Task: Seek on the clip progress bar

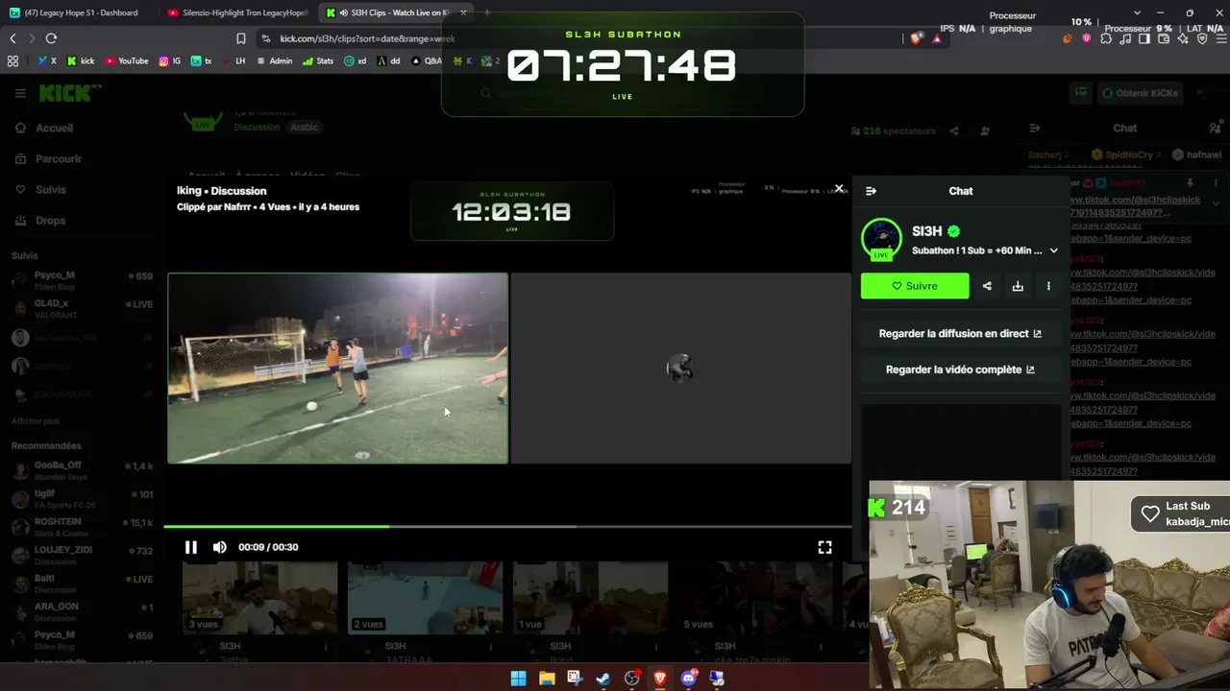Action: pos(507,526)
